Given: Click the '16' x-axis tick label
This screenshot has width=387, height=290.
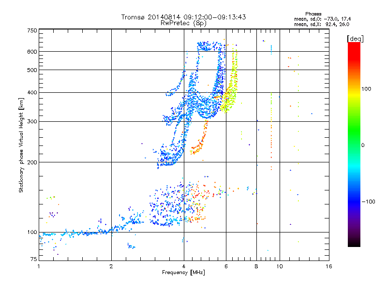Looking at the screenshot, I should pos(329,266).
